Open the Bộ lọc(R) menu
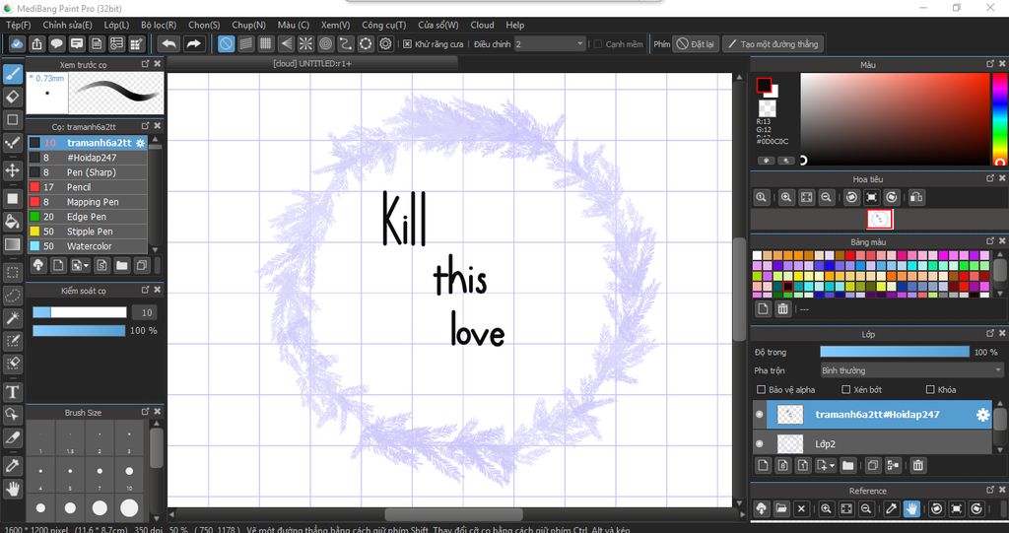The width and height of the screenshot is (1009, 533). [159, 25]
